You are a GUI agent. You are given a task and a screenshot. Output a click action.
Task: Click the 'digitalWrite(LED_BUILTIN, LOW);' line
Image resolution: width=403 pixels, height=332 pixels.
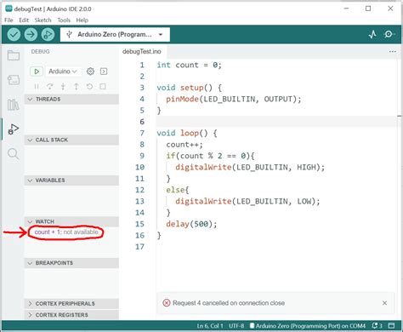click(247, 202)
